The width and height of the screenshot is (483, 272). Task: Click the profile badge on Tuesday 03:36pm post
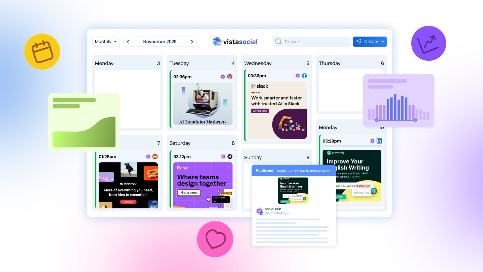(223, 77)
